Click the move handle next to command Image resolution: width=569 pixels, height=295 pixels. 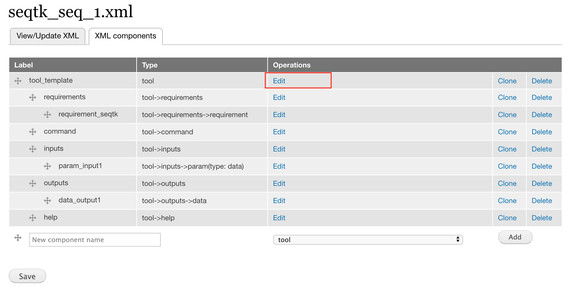(32, 132)
